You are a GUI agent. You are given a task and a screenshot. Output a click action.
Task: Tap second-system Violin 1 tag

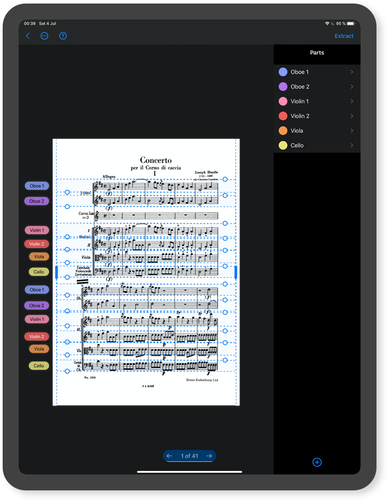click(x=37, y=319)
